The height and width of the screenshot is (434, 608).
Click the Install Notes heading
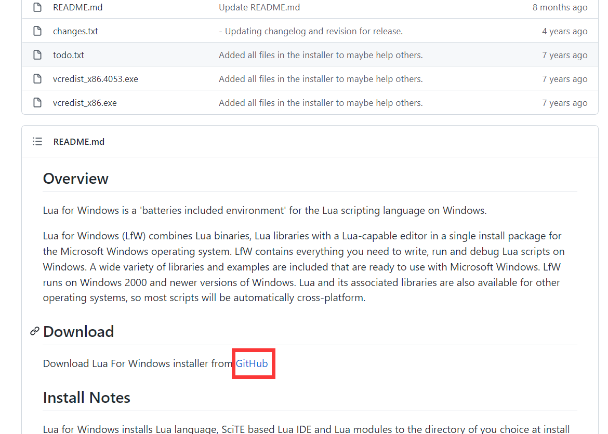click(x=86, y=398)
